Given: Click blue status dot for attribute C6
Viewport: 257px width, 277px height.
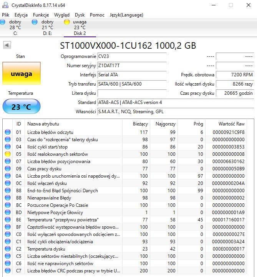Looking at the screenshot, I should [8, 263].
